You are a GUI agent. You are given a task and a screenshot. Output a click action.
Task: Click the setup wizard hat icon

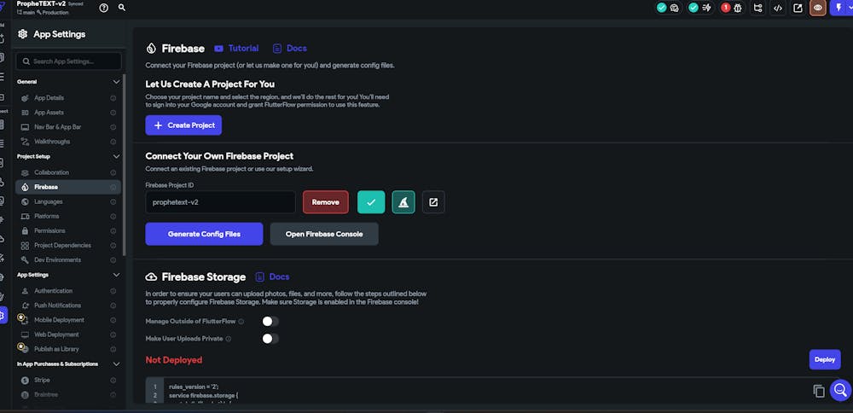[403, 202]
